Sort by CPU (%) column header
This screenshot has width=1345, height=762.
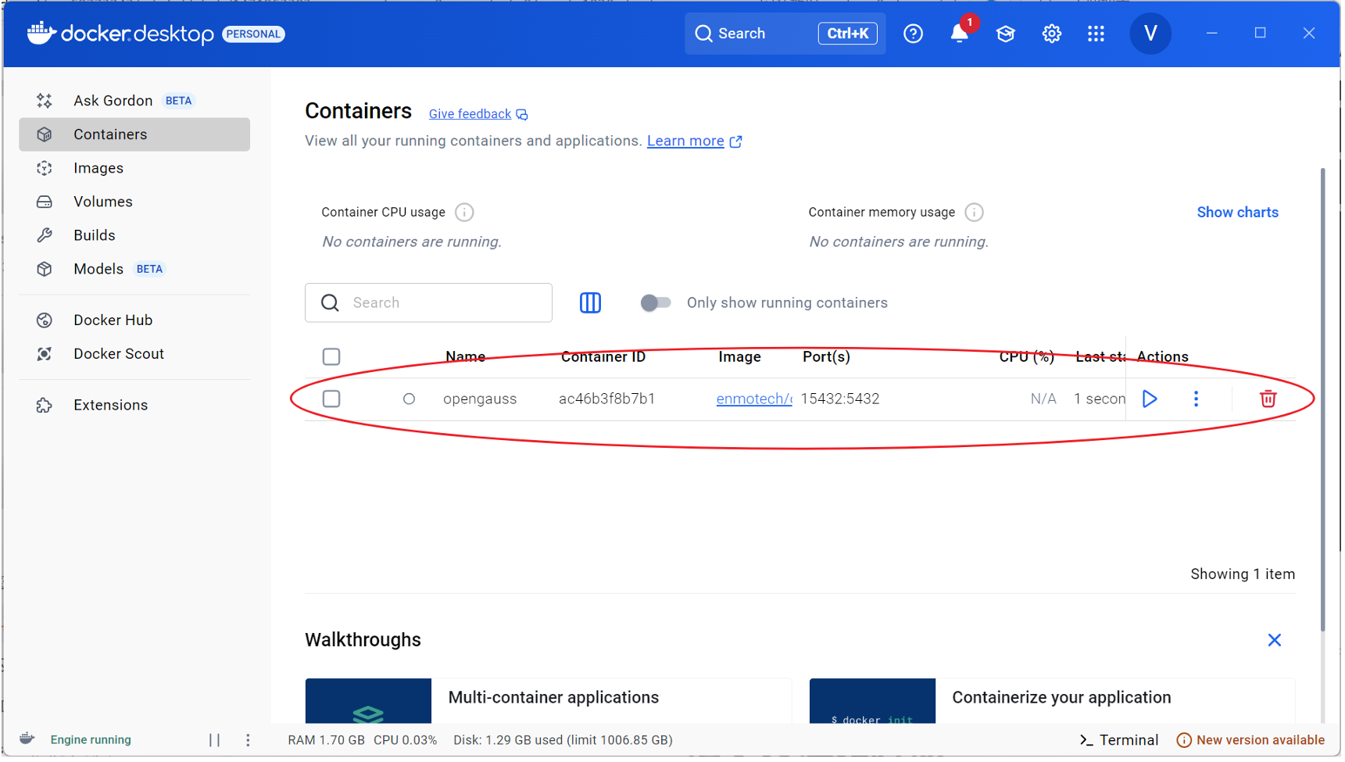pyautogui.click(x=1028, y=357)
